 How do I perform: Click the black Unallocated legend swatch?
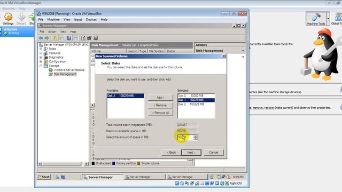[x=93, y=164]
